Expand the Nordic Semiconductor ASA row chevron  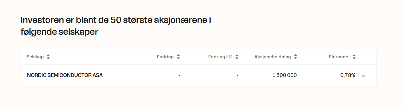[x=364, y=76]
